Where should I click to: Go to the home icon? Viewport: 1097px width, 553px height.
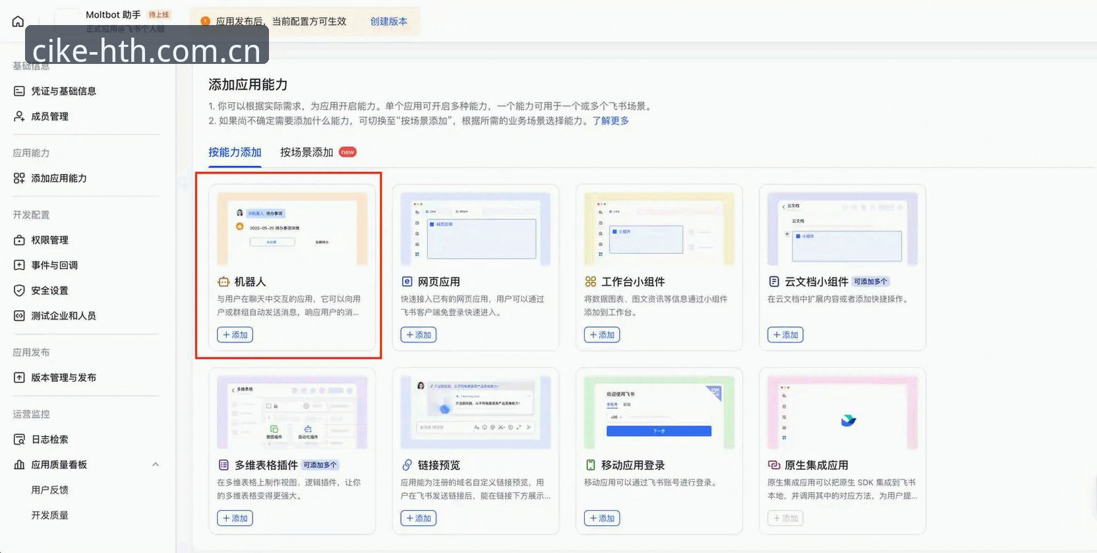[18, 21]
